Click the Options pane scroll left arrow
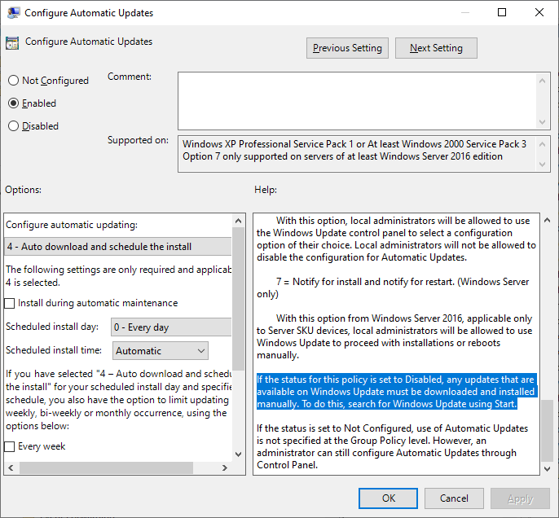The image size is (559, 518). (x=11, y=468)
